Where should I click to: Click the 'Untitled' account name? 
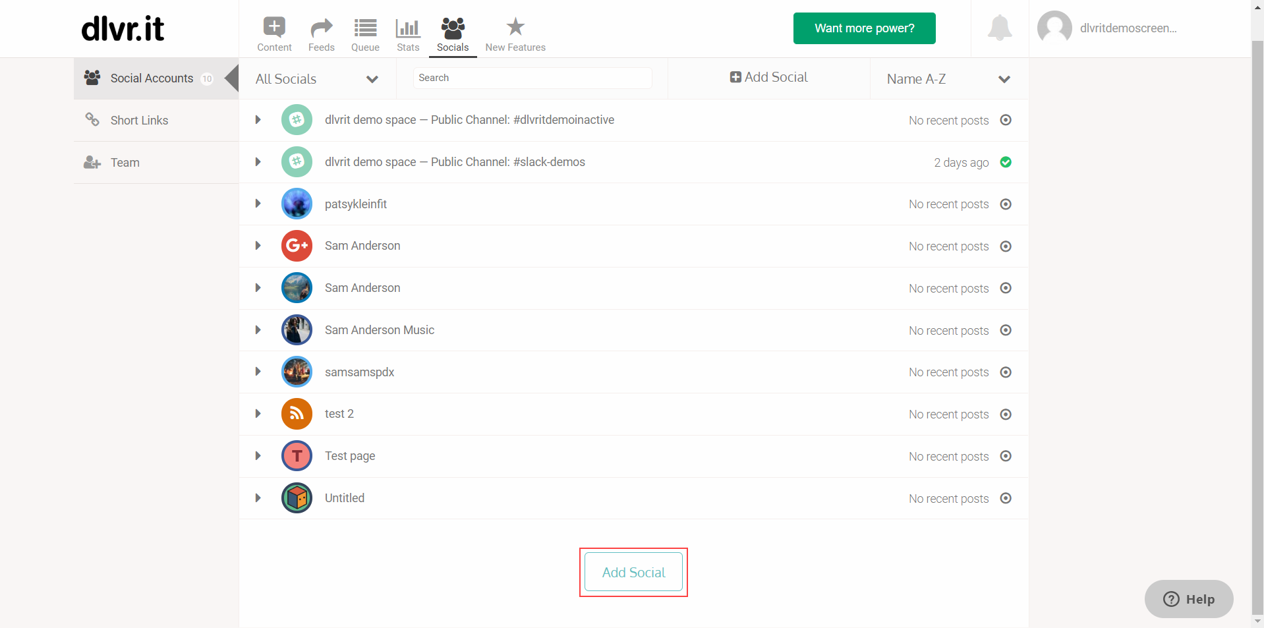pos(345,498)
